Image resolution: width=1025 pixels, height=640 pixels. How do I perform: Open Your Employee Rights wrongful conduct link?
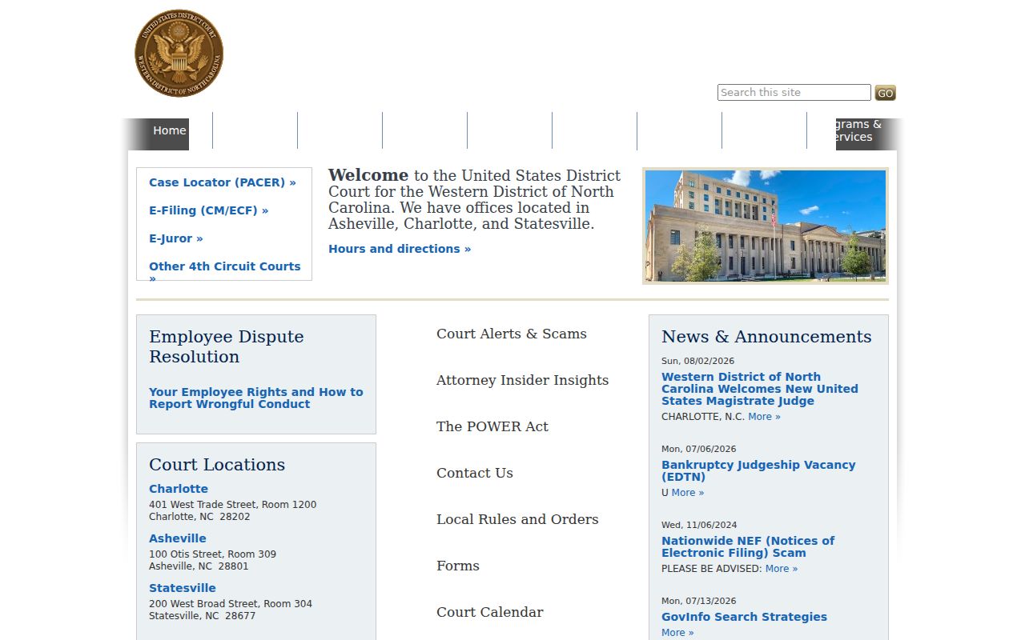click(x=256, y=398)
